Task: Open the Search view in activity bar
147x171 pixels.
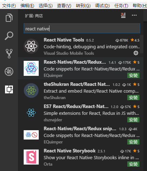Action: 9,36
